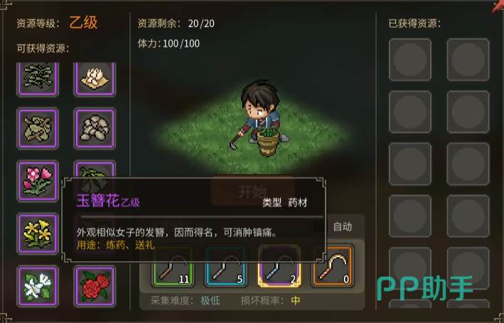Select the orange golden sickle with count 0

pos(333,266)
